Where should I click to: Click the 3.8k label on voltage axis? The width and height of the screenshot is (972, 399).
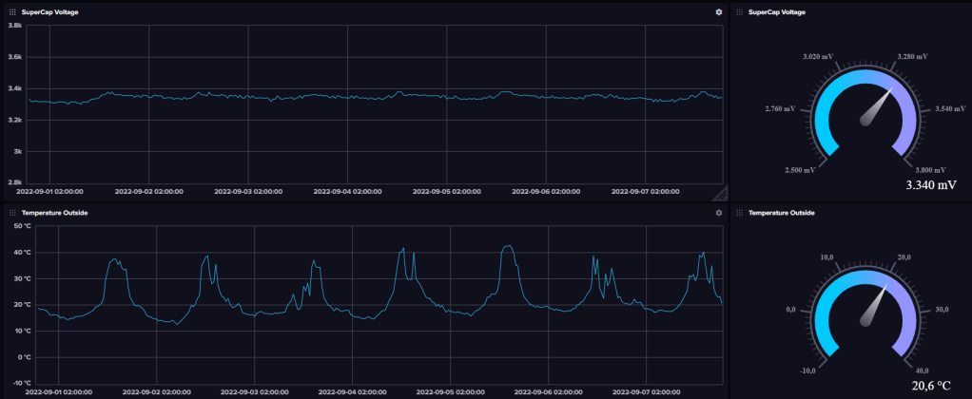click(x=15, y=26)
